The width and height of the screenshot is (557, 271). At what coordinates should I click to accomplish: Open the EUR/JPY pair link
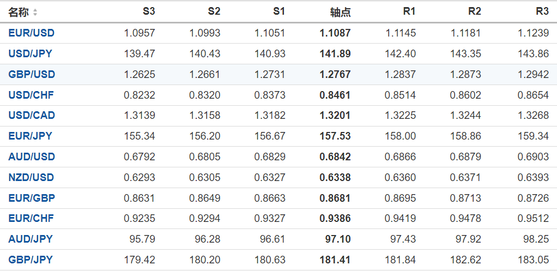[31, 136]
